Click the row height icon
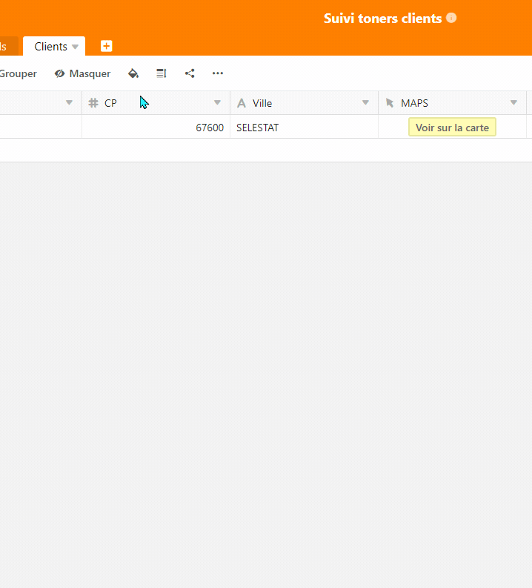Image resolution: width=532 pixels, height=588 pixels. pos(162,73)
